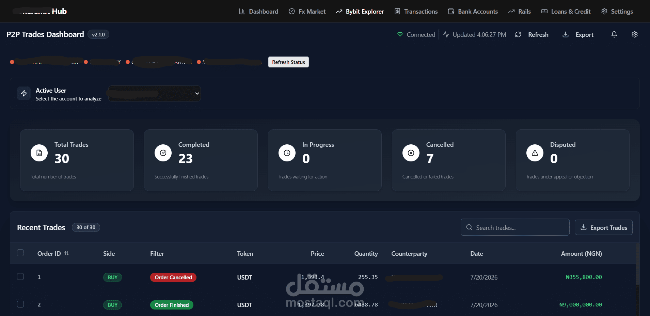Click the BUY tag in order 1
Viewport: 650px width, 316px height.
click(113, 277)
